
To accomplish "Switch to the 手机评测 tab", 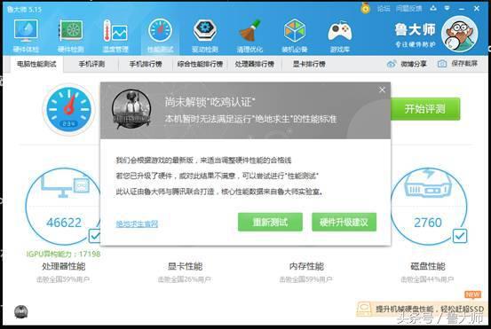I will [91, 64].
